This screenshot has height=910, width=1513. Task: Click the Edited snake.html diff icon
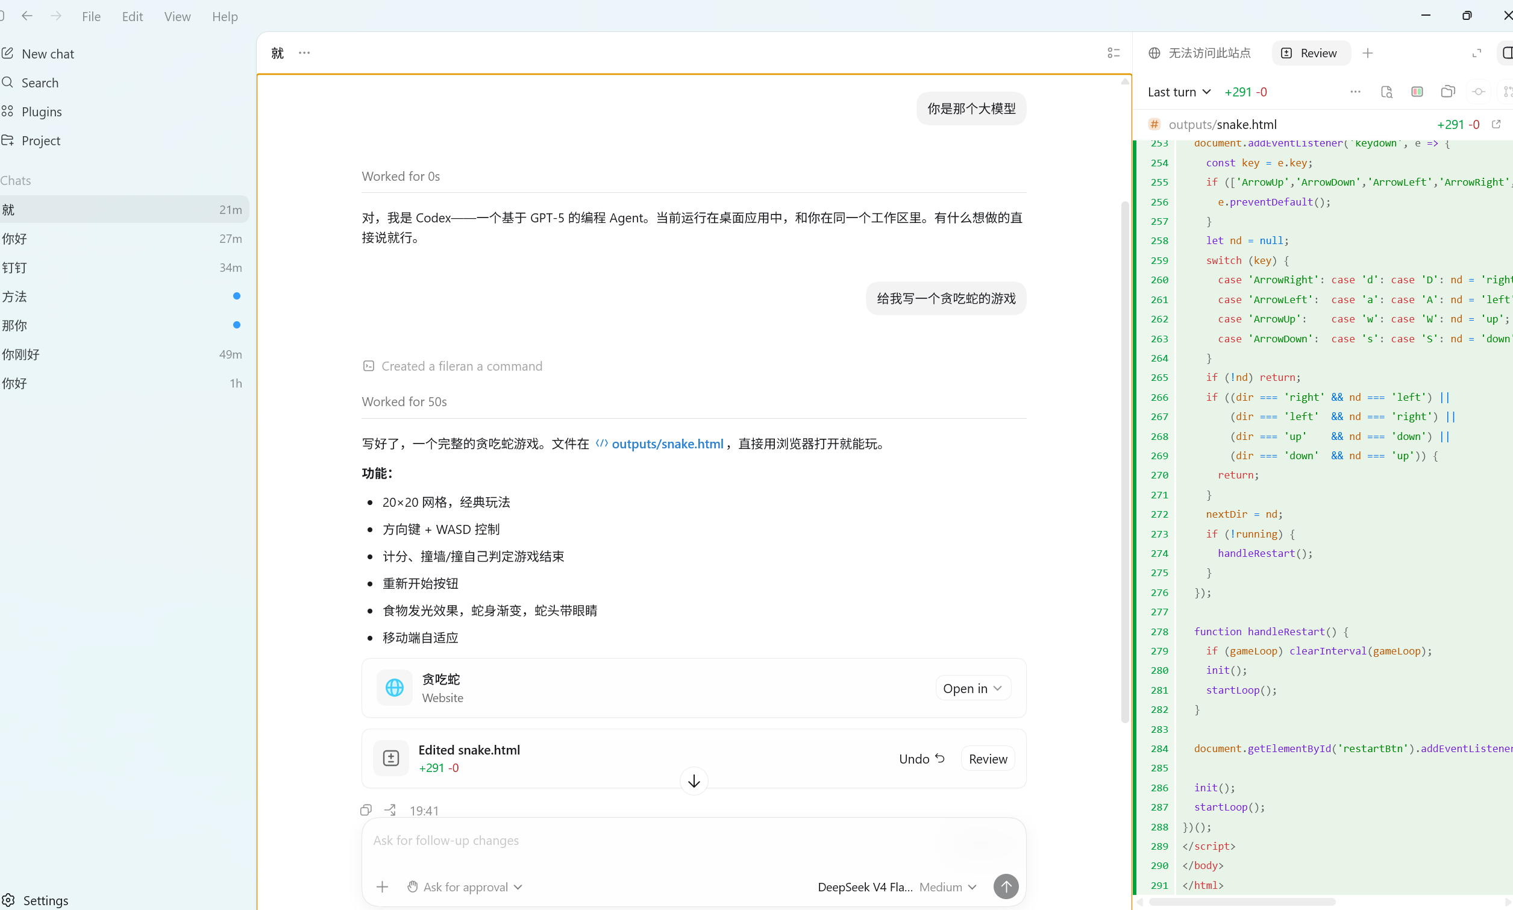(x=391, y=759)
